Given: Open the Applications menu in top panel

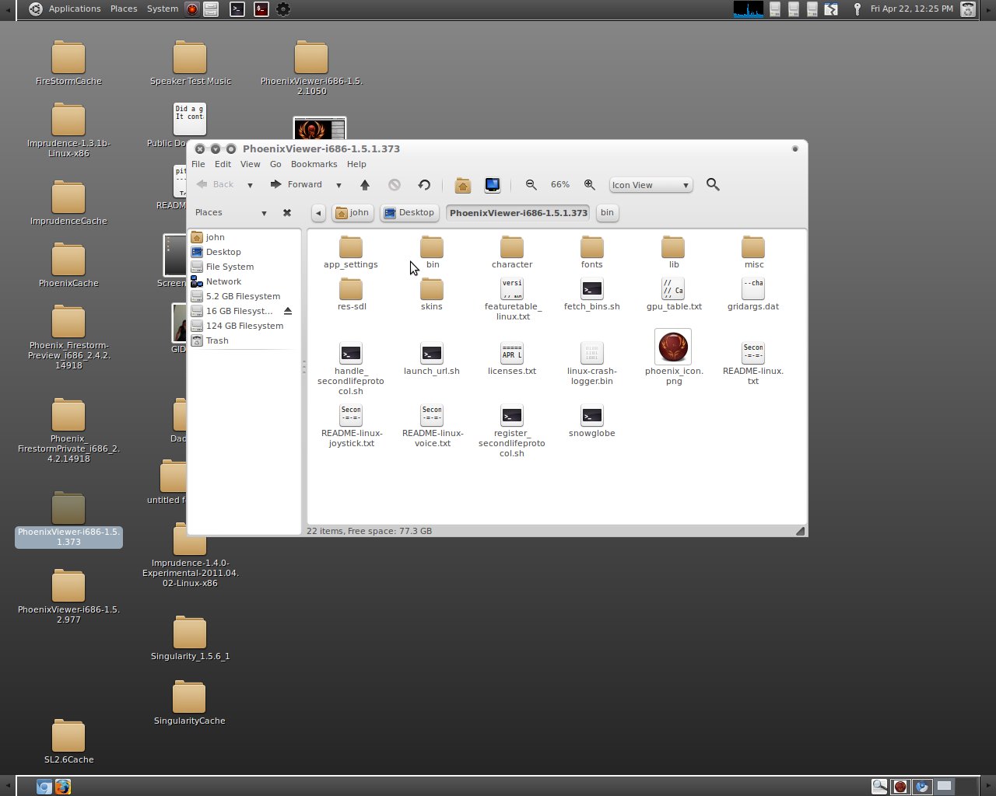Looking at the screenshot, I should point(74,9).
